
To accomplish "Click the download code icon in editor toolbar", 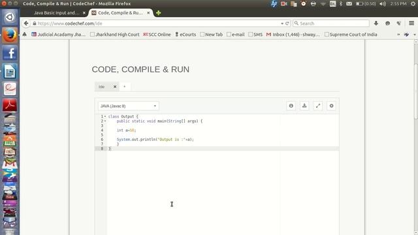I will pyautogui.click(x=304, y=106).
